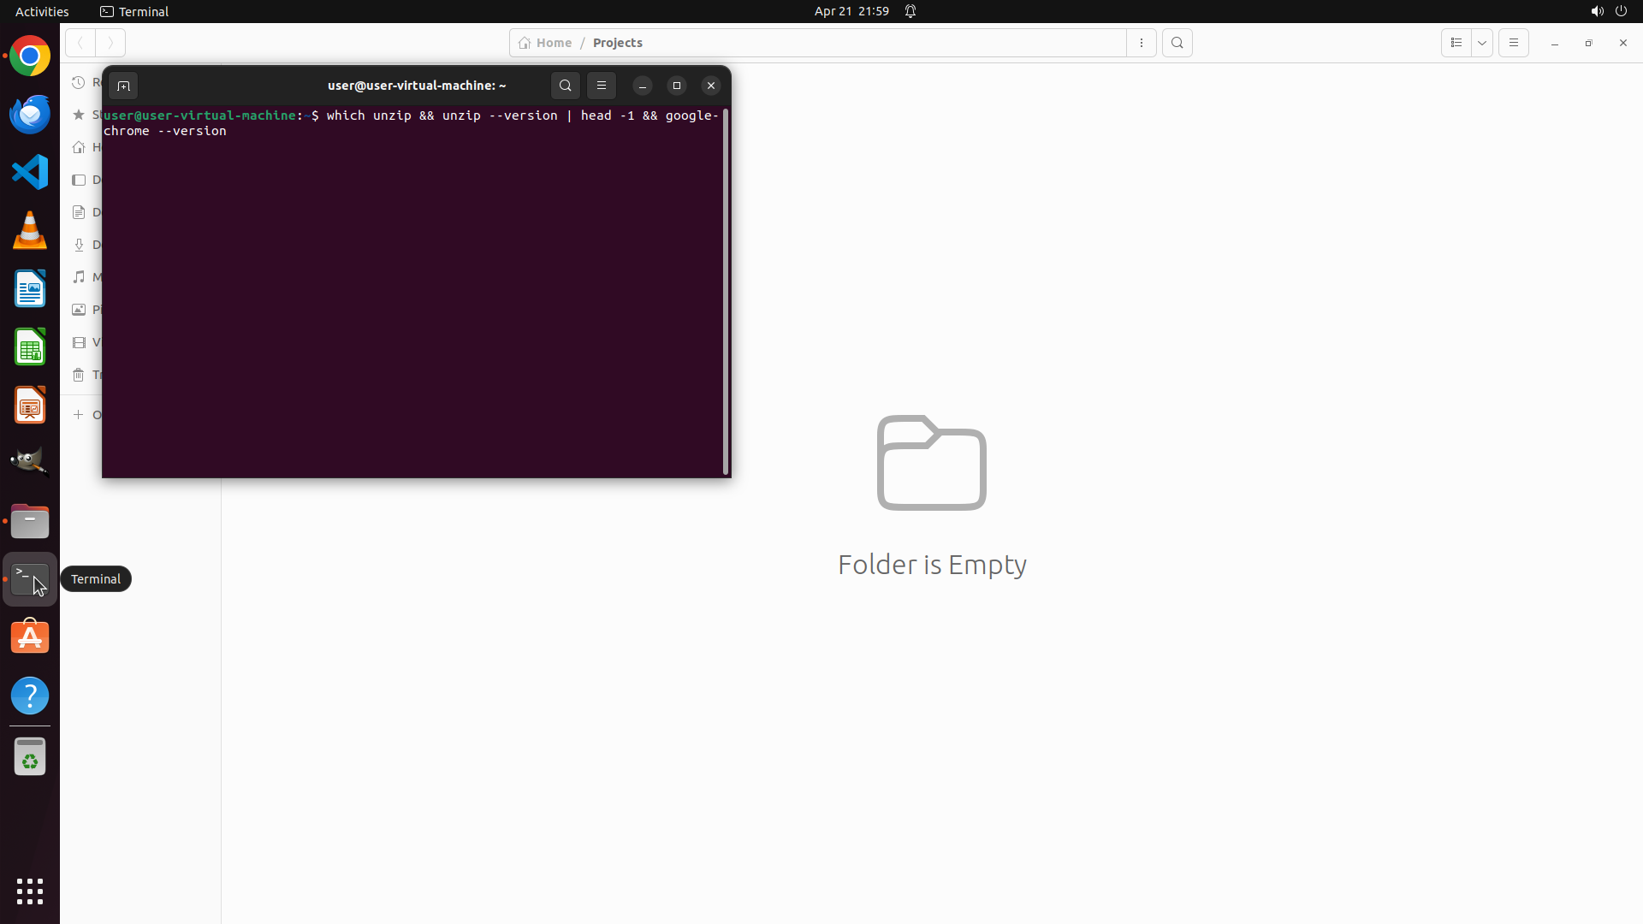The width and height of the screenshot is (1643, 924).
Task: Click the terminal search icon
Action: tap(565, 86)
